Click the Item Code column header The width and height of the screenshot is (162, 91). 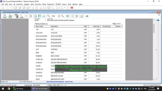coord(39,26)
